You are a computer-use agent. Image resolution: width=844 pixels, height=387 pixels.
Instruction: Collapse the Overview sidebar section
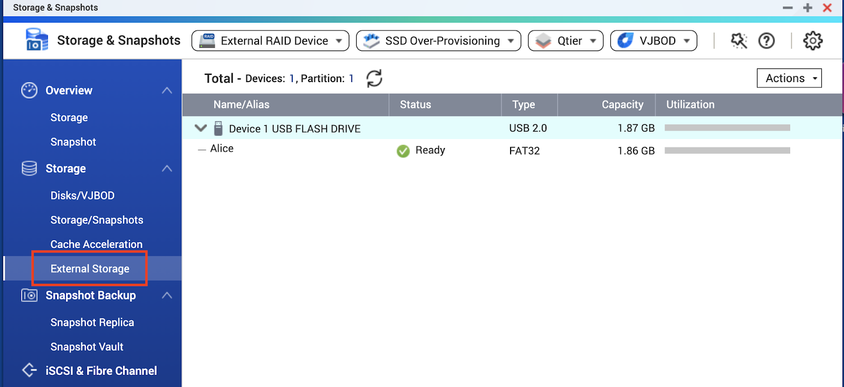(x=167, y=91)
